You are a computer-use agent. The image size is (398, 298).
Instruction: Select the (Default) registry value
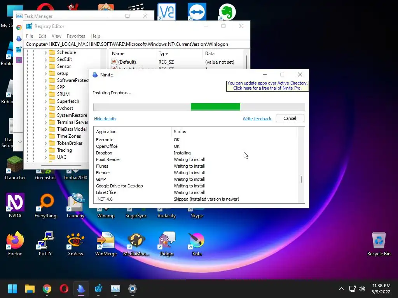tap(127, 62)
